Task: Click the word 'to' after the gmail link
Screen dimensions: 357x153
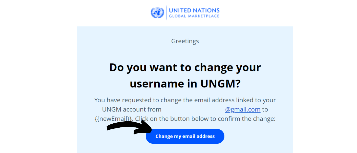Action: pyautogui.click(x=265, y=109)
